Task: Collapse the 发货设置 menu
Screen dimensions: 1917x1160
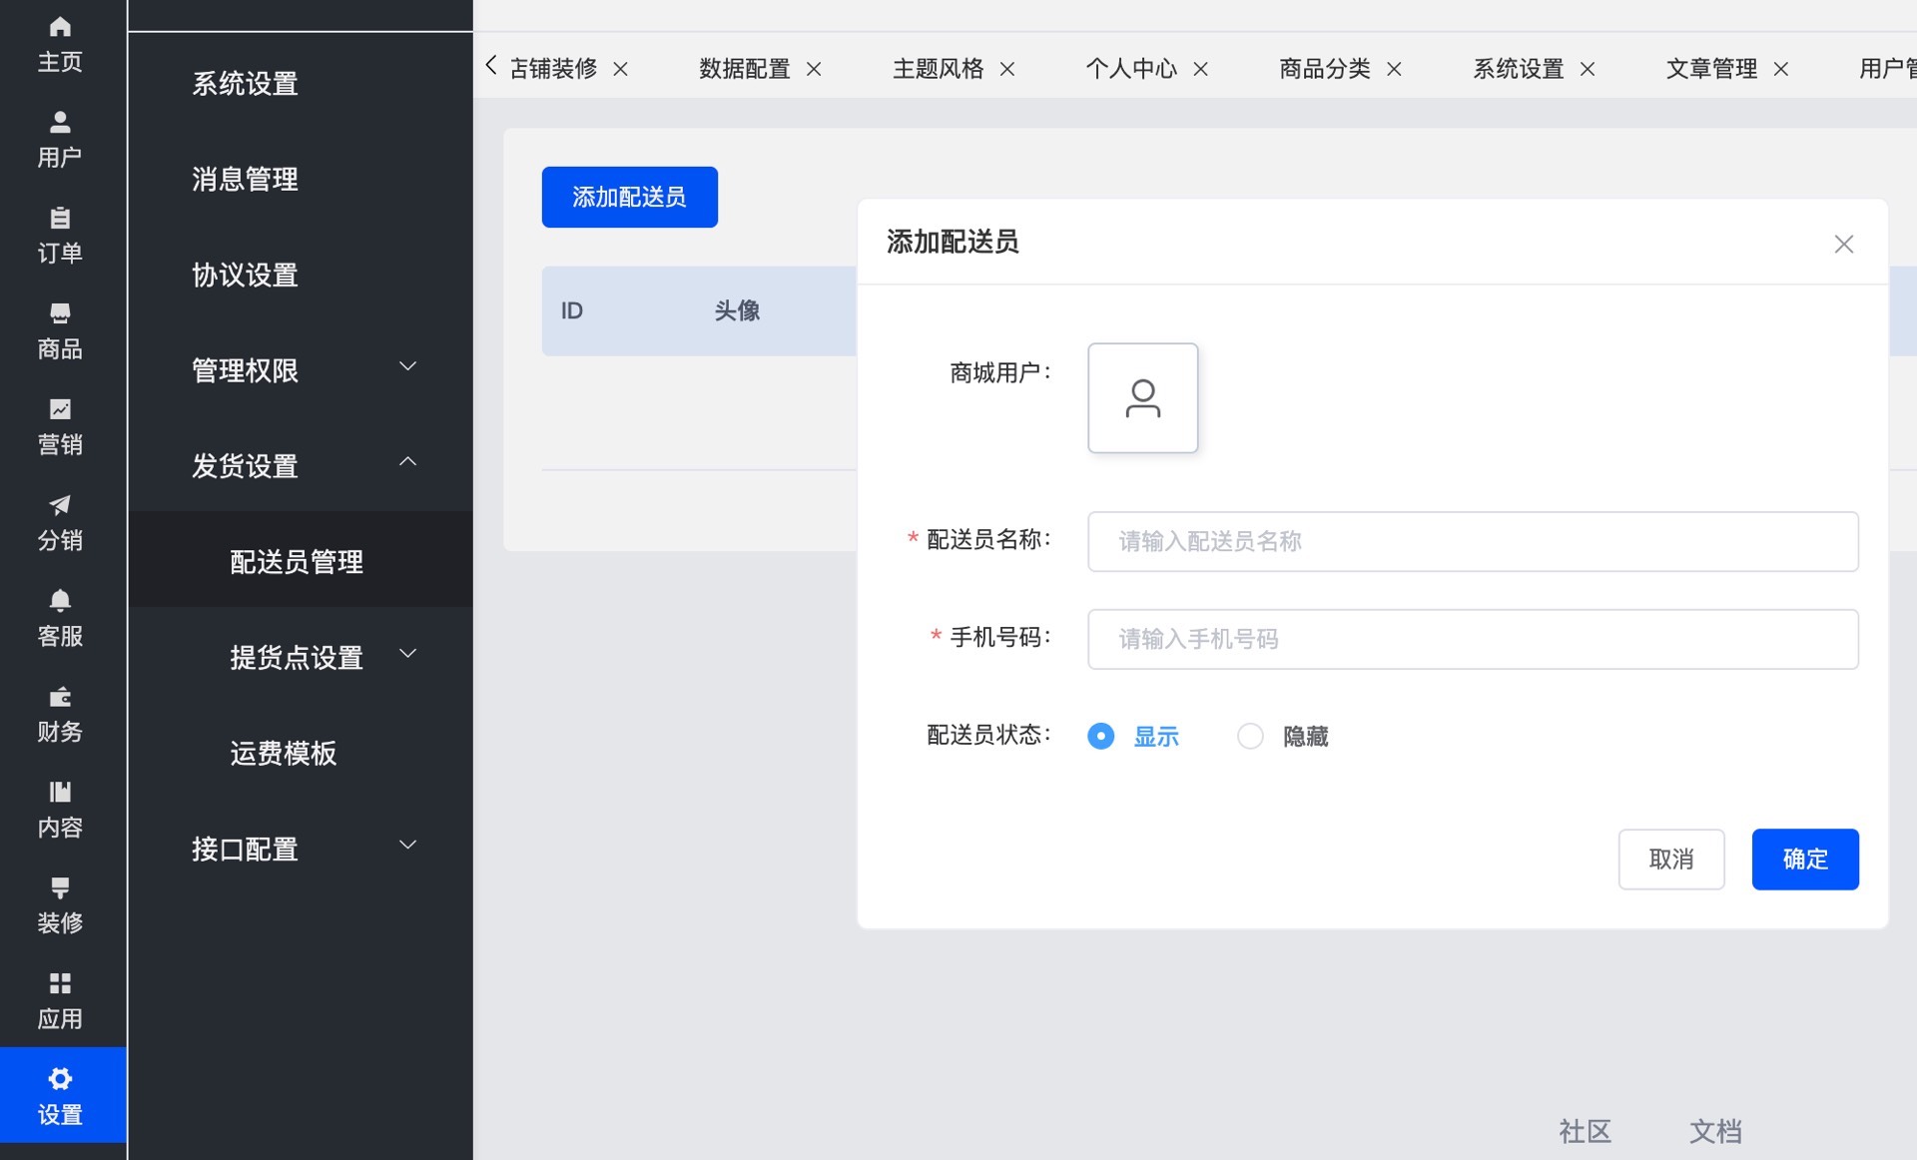Action: (300, 465)
